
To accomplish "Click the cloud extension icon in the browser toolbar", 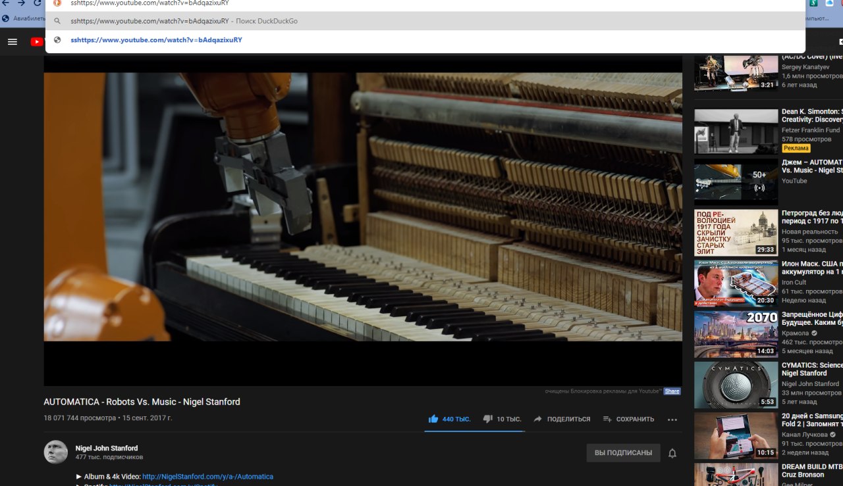I will pyautogui.click(x=829, y=3).
